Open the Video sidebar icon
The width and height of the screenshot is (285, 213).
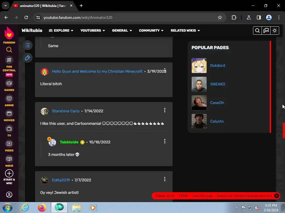[x=9, y=144]
